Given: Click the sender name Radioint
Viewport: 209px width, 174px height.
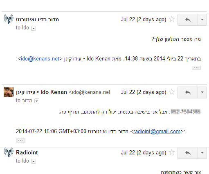Looking at the screenshot, I should click(27, 152).
